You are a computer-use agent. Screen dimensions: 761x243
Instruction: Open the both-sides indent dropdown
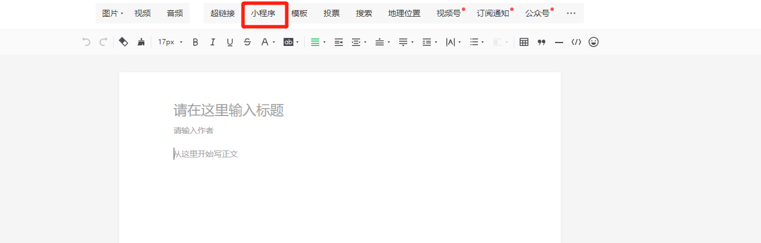click(359, 42)
